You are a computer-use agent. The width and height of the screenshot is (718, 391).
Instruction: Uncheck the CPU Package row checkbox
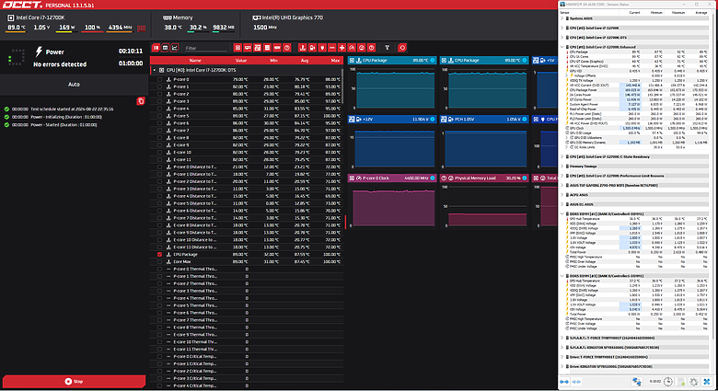coord(159,255)
